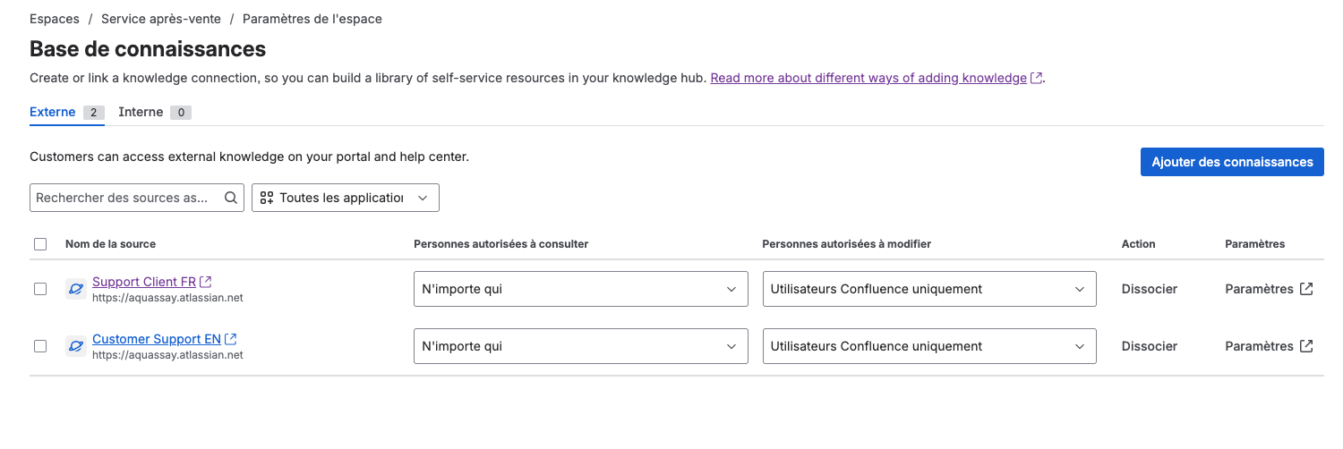Click the magnifier icon in the search field
This screenshot has width=1343, height=449.
coord(231,198)
